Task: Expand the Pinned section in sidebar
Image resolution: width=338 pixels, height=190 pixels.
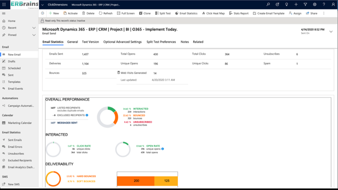Action: [34, 35]
